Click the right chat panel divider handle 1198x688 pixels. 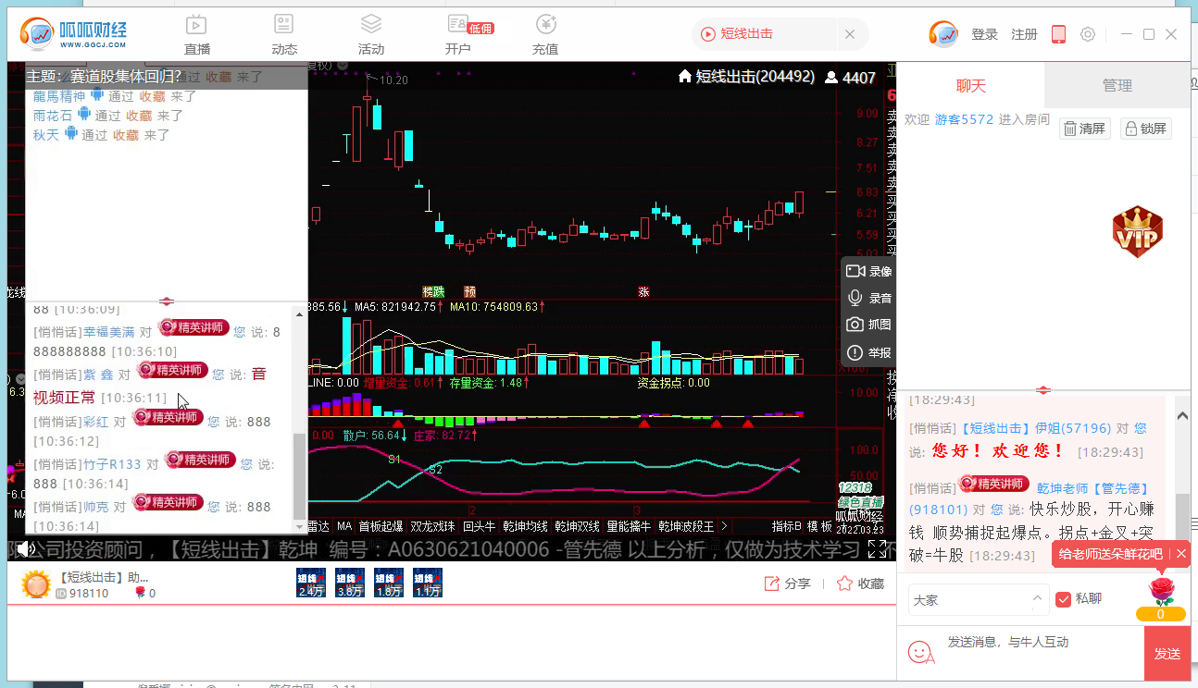point(1043,390)
